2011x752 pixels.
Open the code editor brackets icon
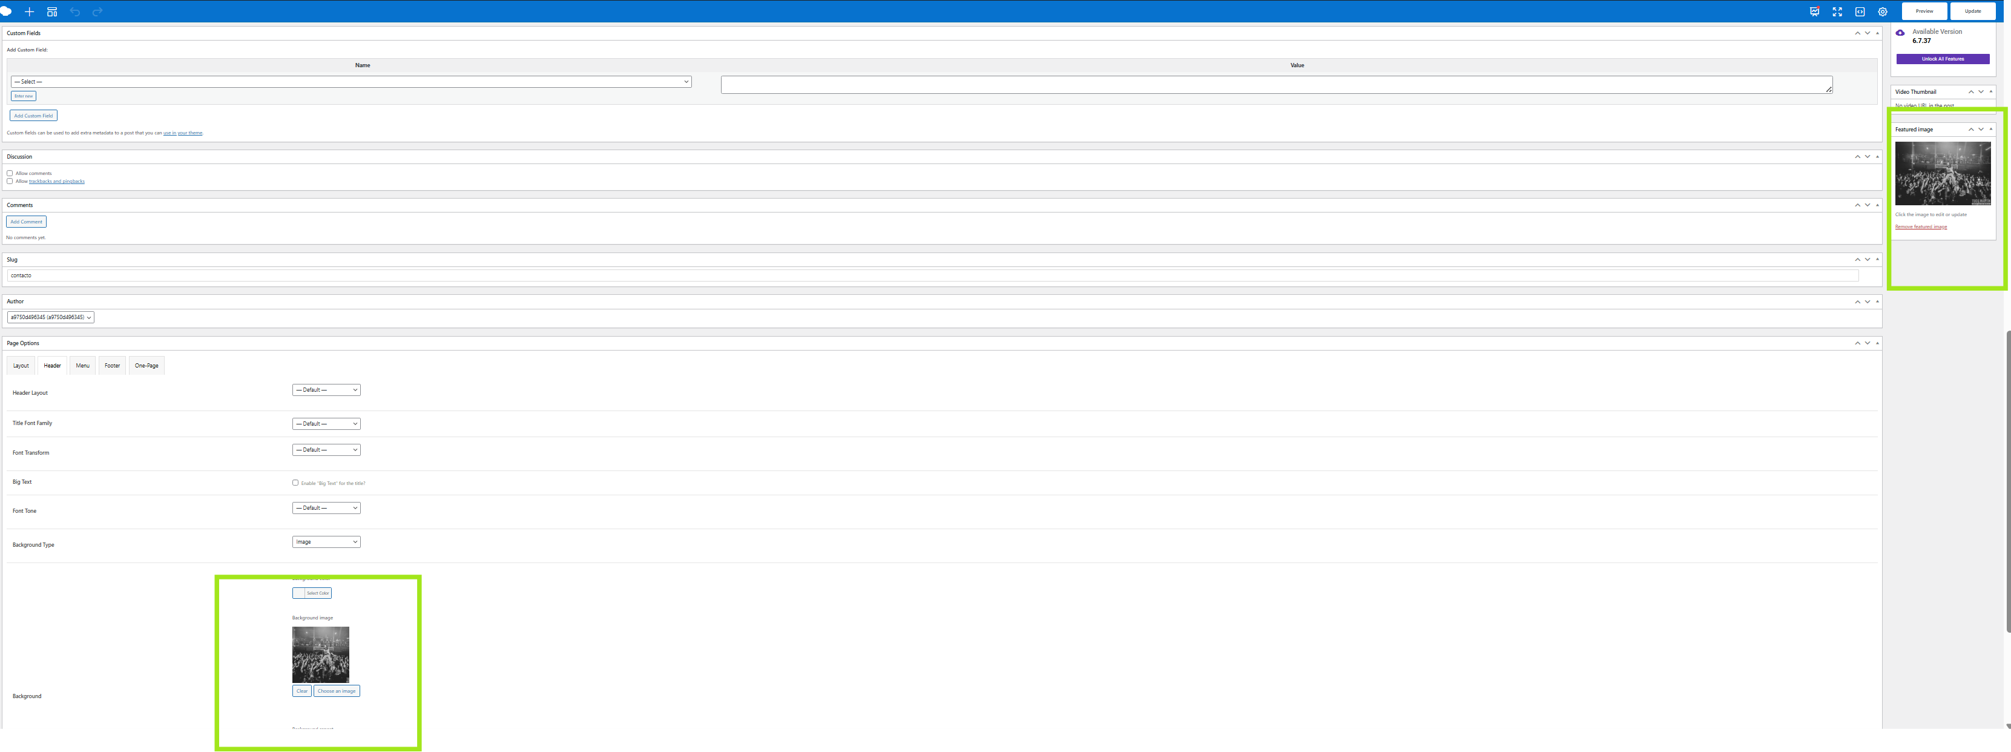[x=1860, y=12]
